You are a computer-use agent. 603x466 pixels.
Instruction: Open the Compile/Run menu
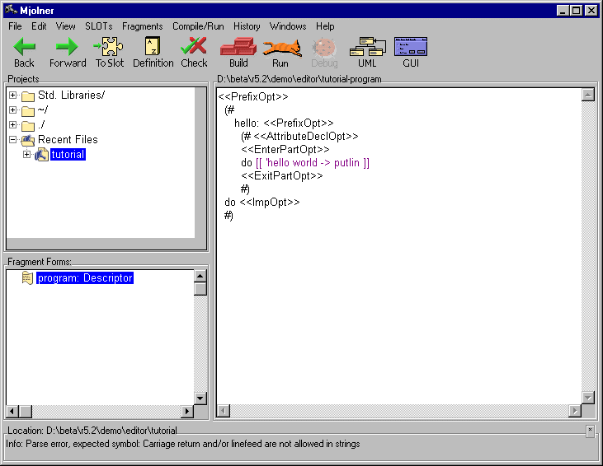pos(198,26)
